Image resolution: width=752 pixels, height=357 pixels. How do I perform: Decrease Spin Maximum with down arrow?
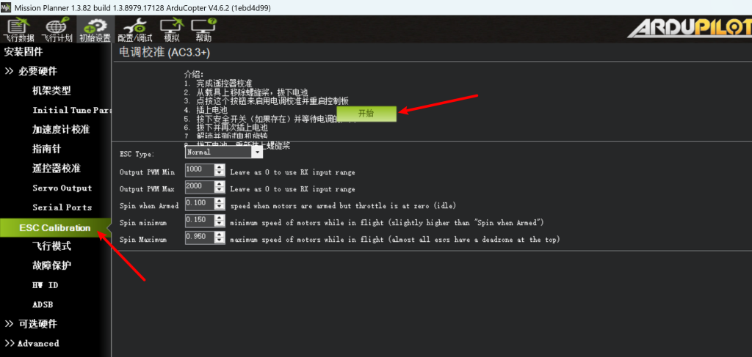point(220,240)
